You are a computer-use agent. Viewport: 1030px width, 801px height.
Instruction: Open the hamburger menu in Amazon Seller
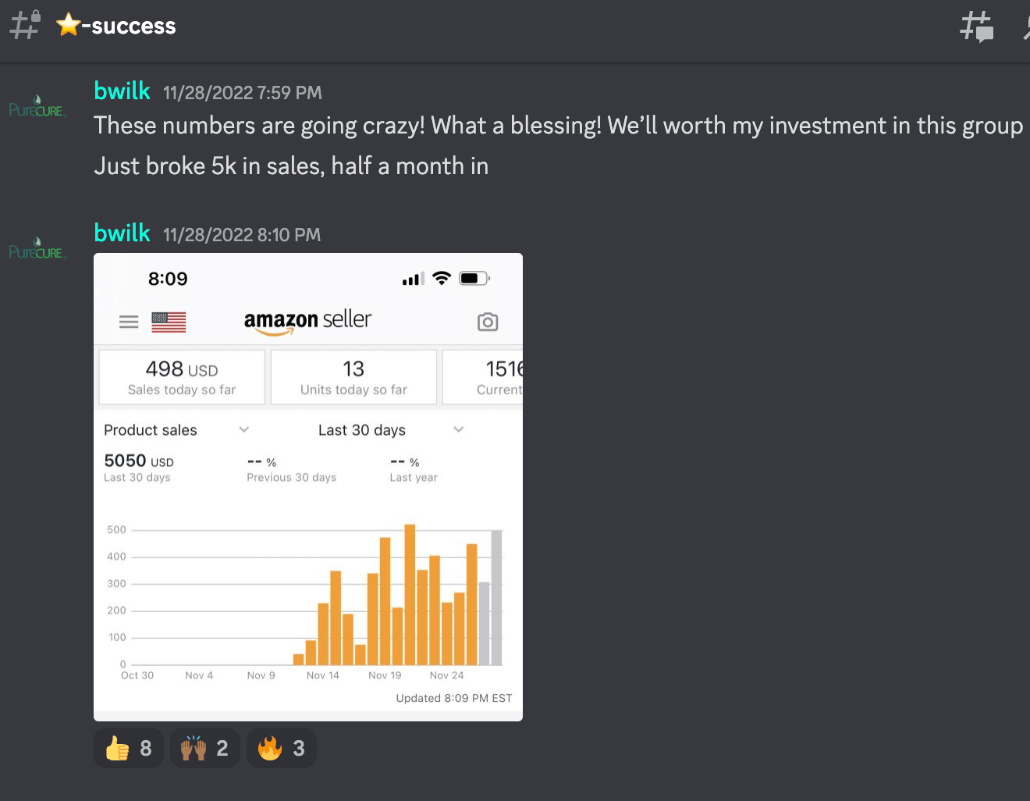pyautogui.click(x=129, y=322)
